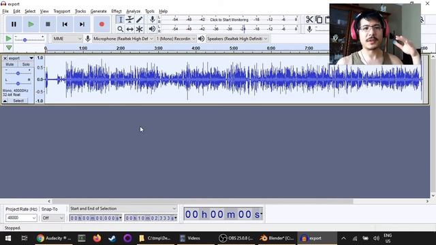Screen dimensions: 436x245
Task: Open Steam from the taskbar
Action: coord(112,238)
